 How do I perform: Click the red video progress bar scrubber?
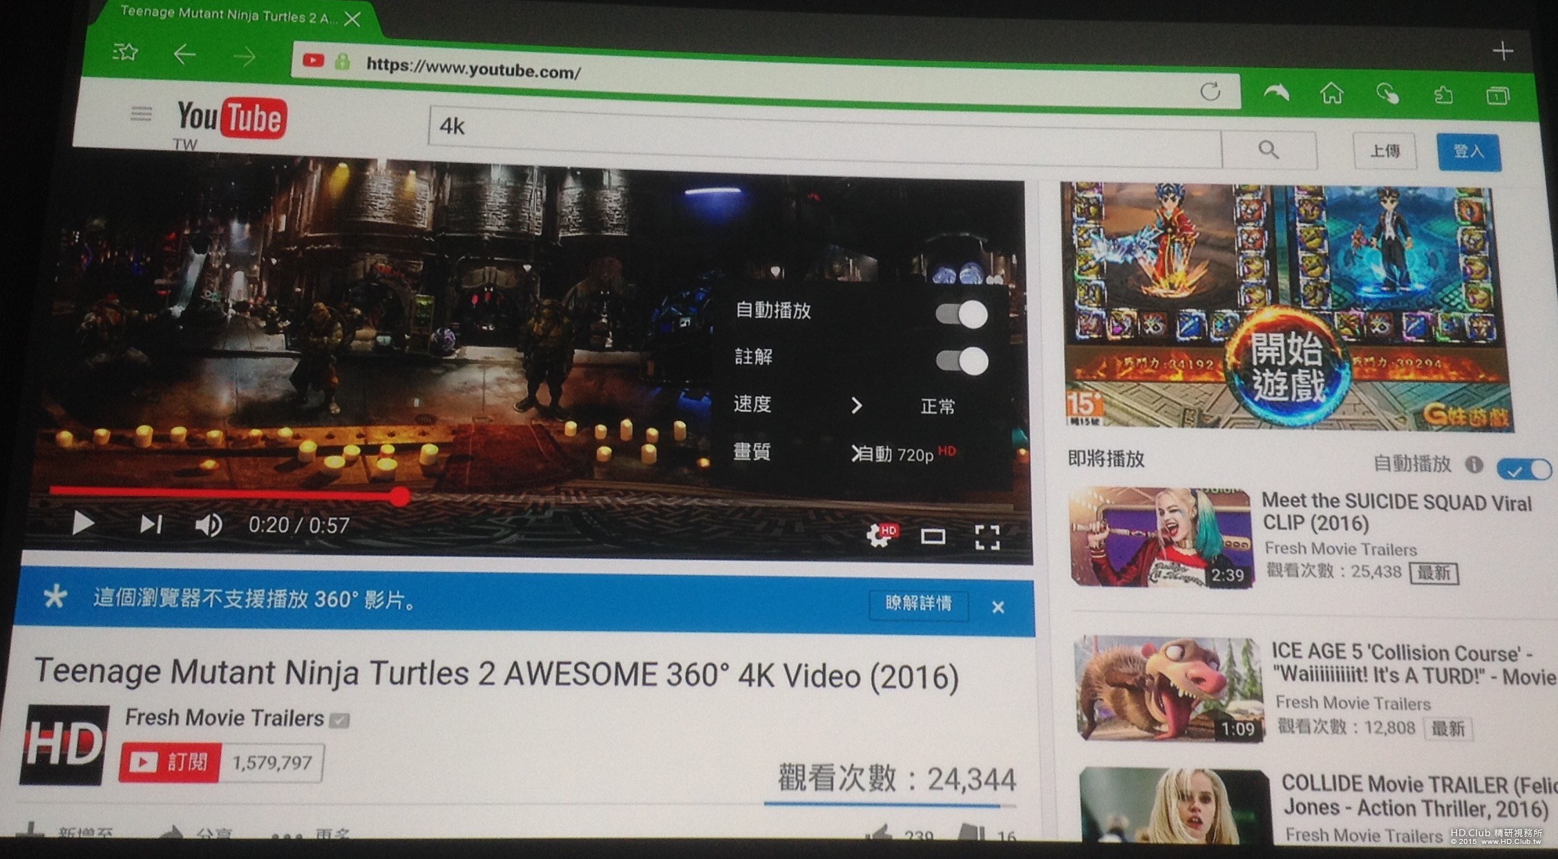pyautogui.click(x=399, y=496)
